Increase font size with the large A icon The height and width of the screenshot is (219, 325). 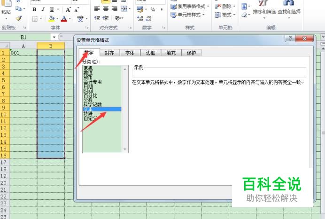tap(68, 9)
